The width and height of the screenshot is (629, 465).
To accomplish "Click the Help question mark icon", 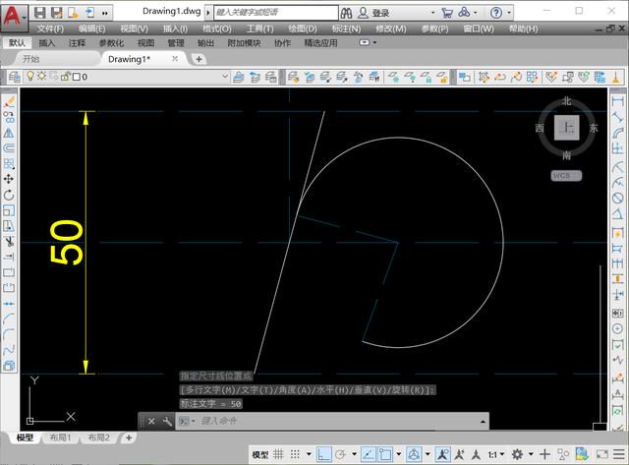I will pyautogui.click(x=496, y=13).
